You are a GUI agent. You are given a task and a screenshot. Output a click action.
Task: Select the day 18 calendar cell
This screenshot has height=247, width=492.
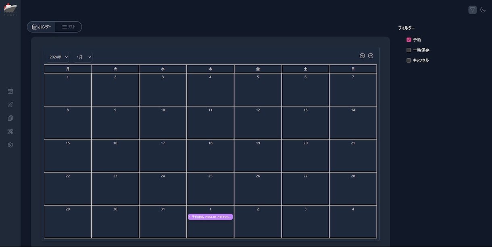point(211,156)
